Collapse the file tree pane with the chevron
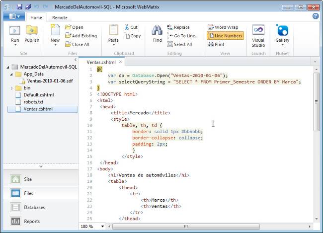323x233 pixels. (x=76, y=60)
